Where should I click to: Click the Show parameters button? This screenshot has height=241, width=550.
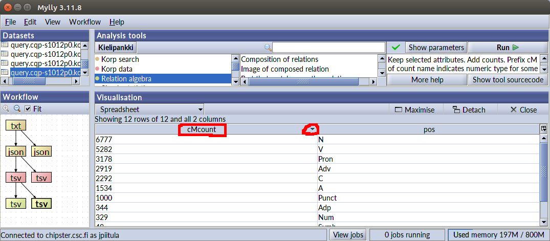pyautogui.click(x=436, y=48)
